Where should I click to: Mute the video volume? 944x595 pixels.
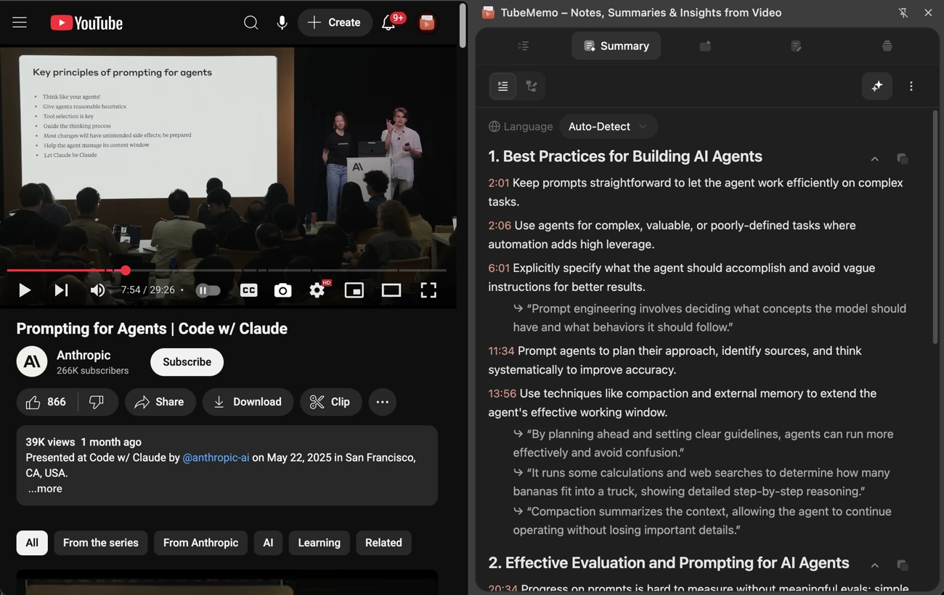97,290
